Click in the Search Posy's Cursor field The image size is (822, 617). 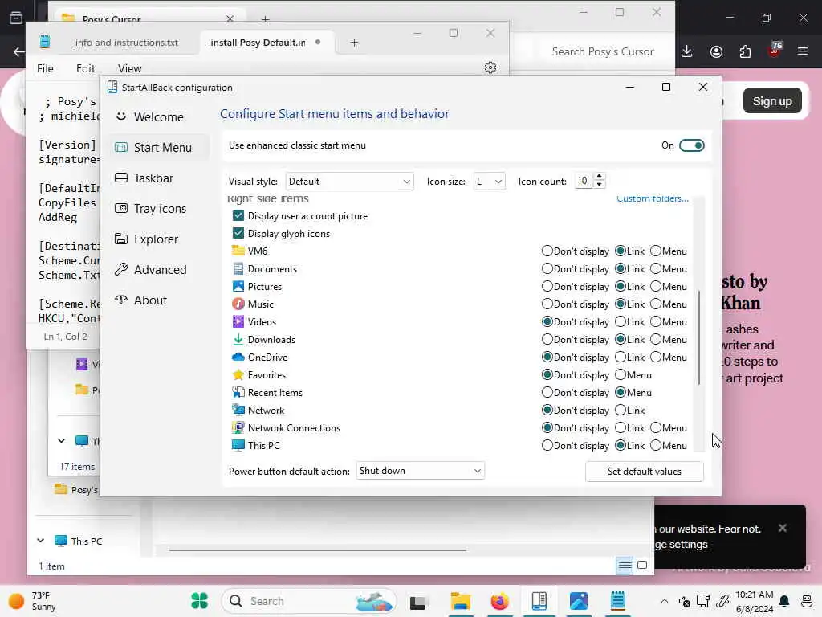pyautogui.click(x=602, y=51)
